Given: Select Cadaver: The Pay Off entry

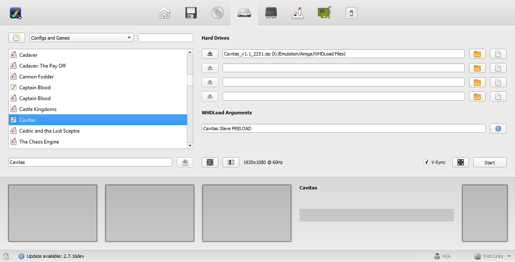Looking at the screenshot, I should 98,65.
